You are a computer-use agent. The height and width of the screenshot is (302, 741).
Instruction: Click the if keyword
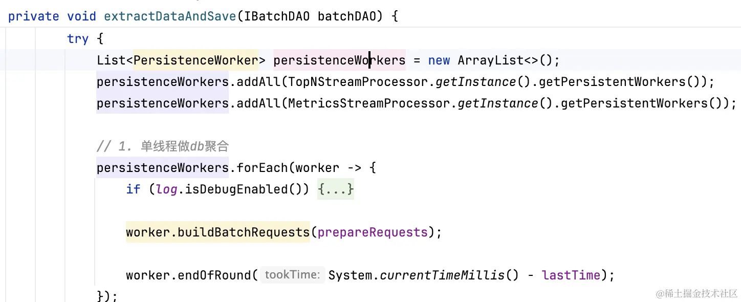coord(133,189)
